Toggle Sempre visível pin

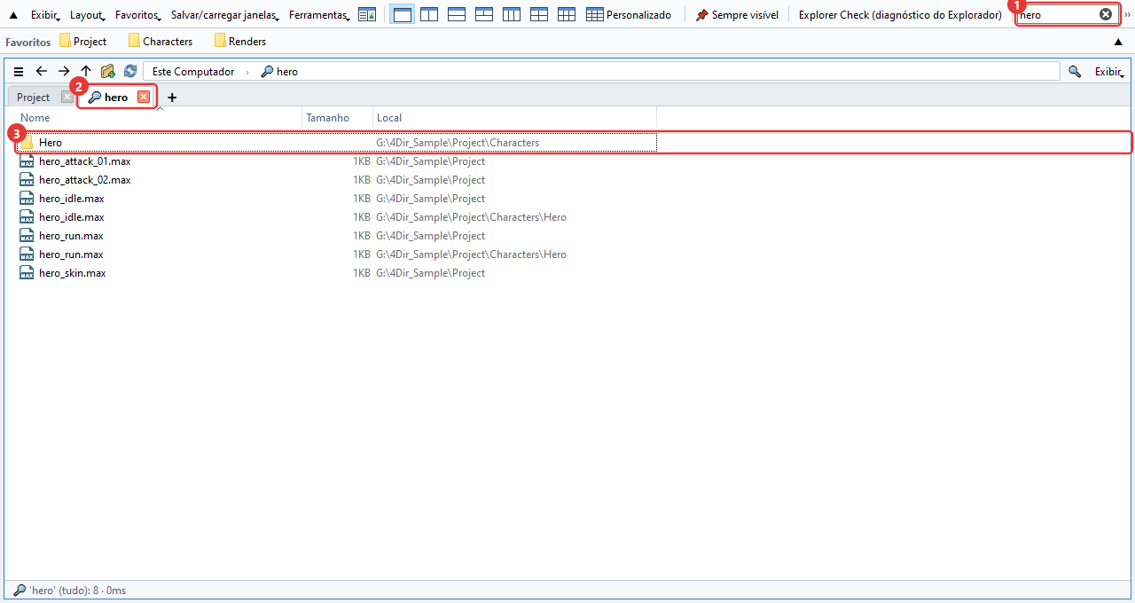737,15
